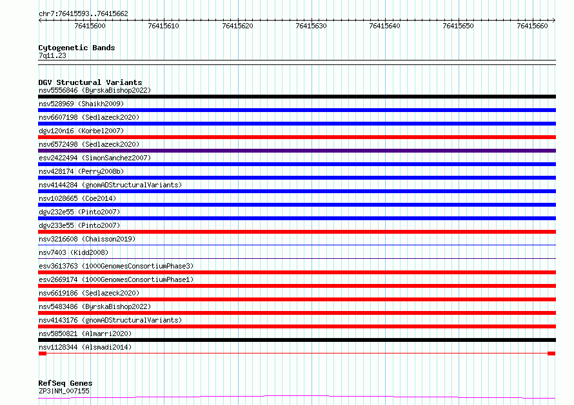Click variant nsv7403 (Kidd2008) label

coord(74,252)
